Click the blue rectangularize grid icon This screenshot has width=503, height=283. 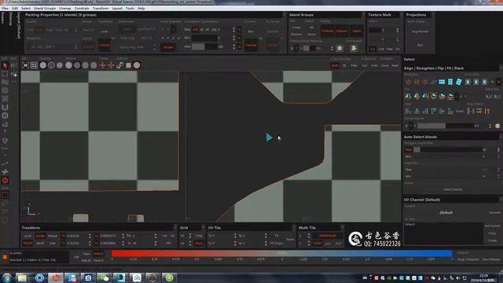tap(442, 82)
